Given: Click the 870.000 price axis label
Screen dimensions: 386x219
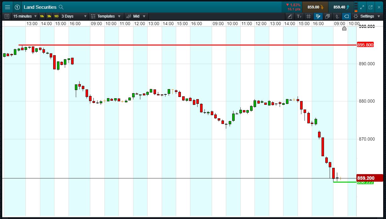Looking at the screenshot, I should tap(367, 139).
